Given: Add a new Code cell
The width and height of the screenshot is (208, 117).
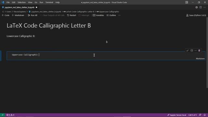Looking at the screenshot, I should click(x=6, y=15).
